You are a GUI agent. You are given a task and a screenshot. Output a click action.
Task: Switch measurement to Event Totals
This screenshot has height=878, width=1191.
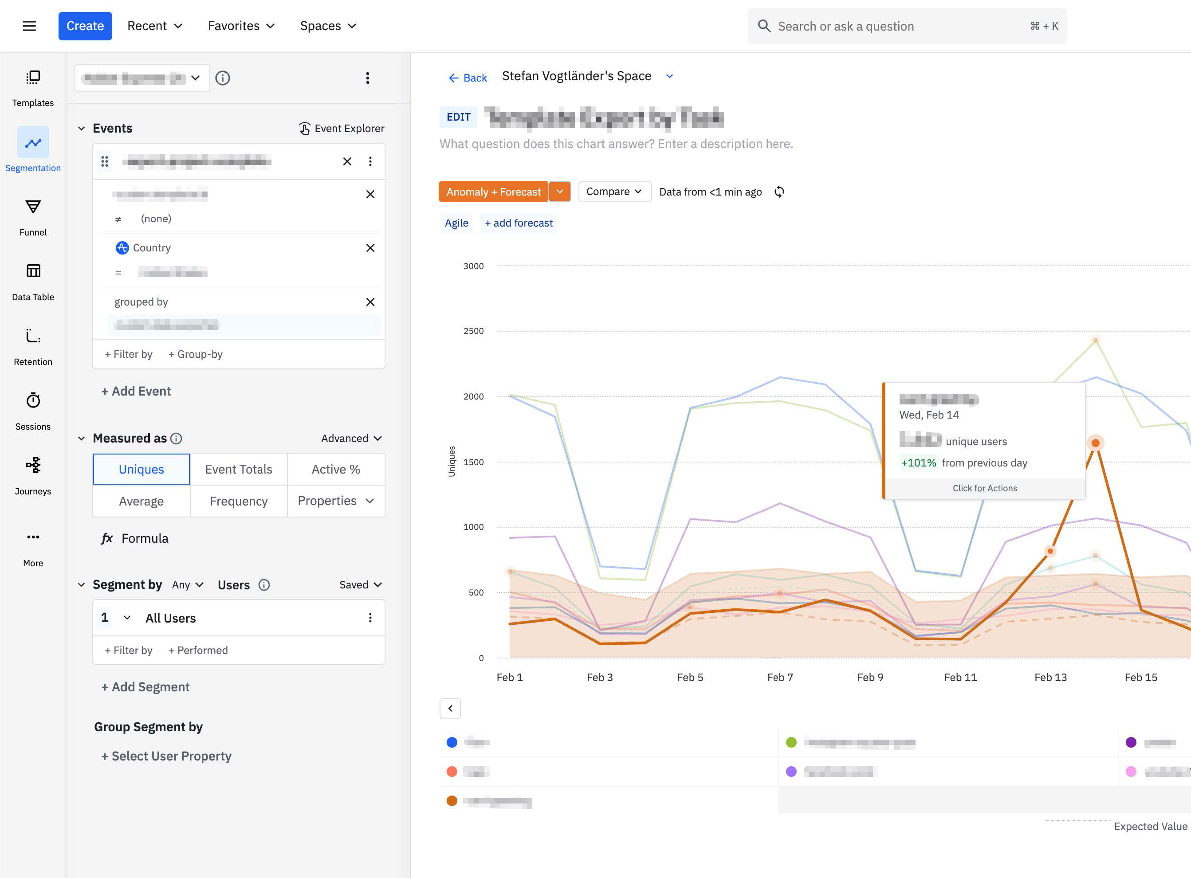[238, 469]
